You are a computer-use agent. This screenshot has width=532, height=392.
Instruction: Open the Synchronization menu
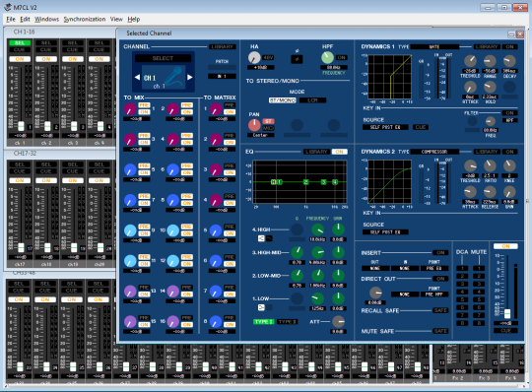click(85, 20)
